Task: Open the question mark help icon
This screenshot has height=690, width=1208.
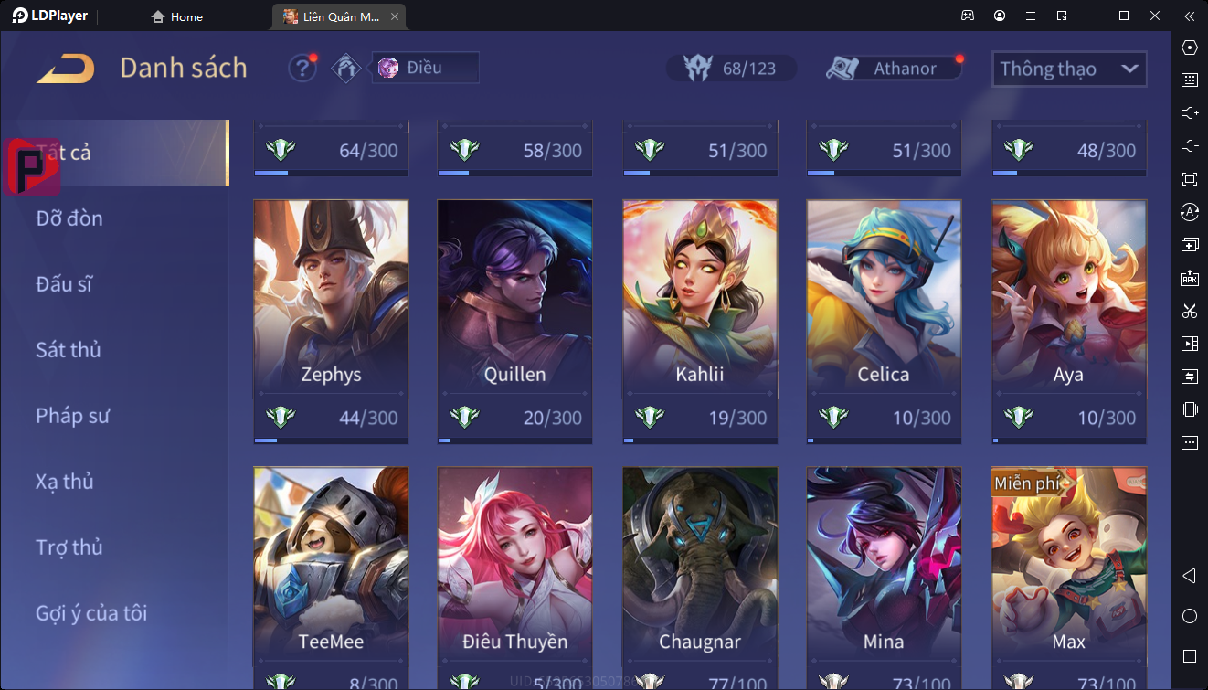Action: point(302,69)
